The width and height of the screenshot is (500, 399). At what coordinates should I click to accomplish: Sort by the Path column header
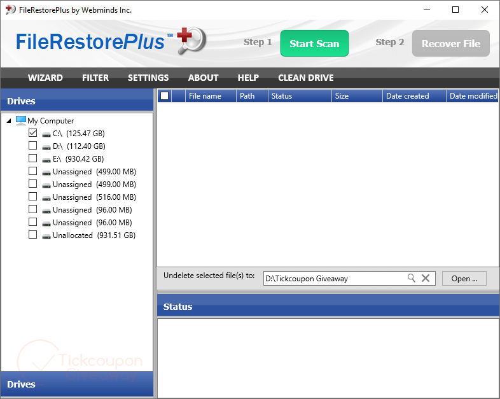click(252, 96)
